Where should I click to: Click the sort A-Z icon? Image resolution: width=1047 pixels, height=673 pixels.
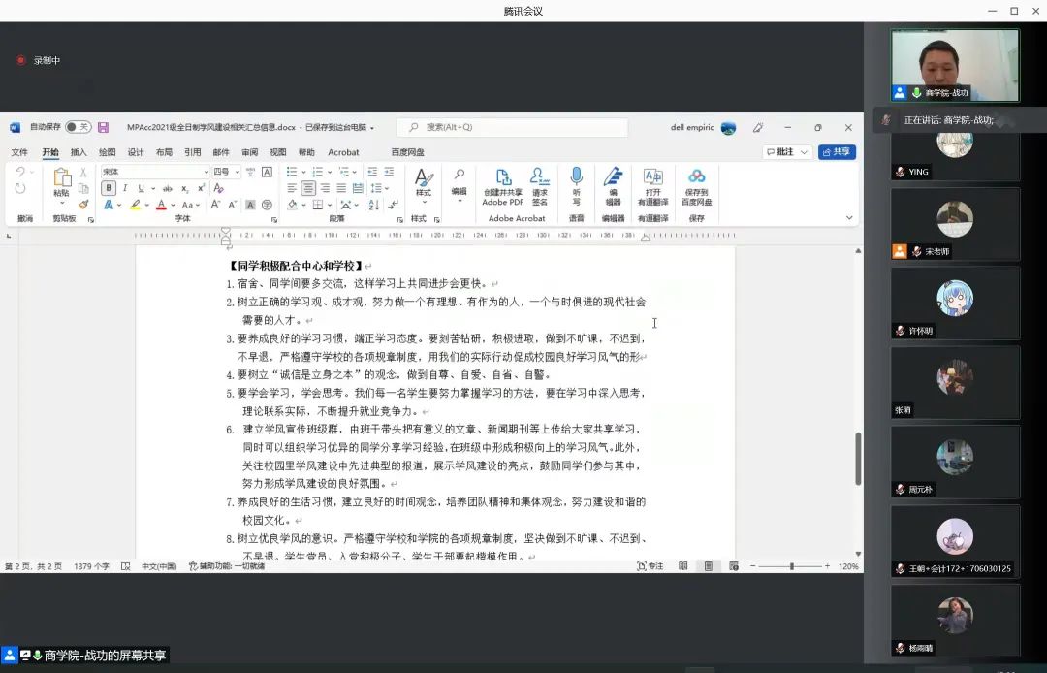[x=374, y=205]
